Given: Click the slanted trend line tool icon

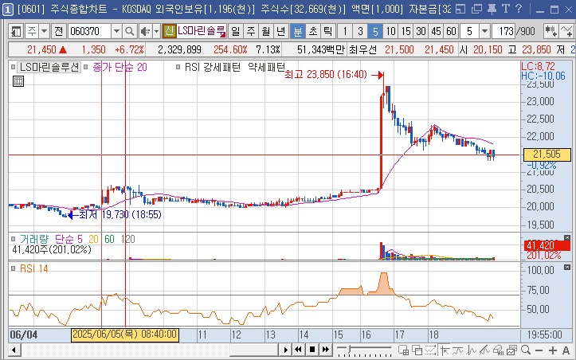Looking at the screenshot, I should 484,350.
